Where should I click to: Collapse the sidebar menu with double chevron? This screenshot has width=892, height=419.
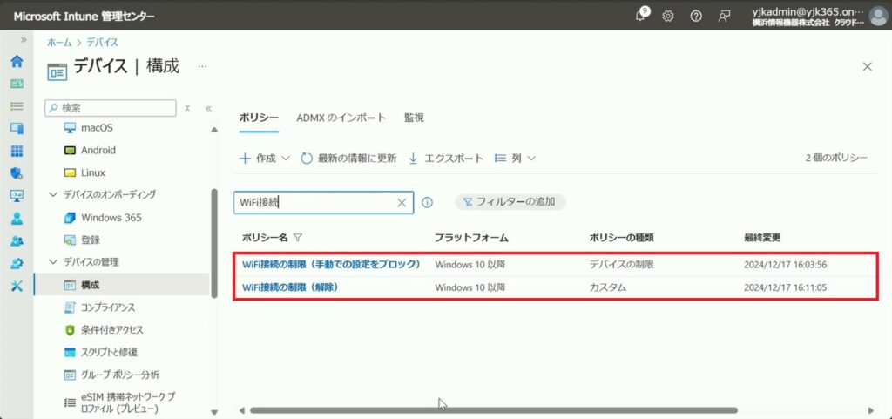[x=208, y=108]
